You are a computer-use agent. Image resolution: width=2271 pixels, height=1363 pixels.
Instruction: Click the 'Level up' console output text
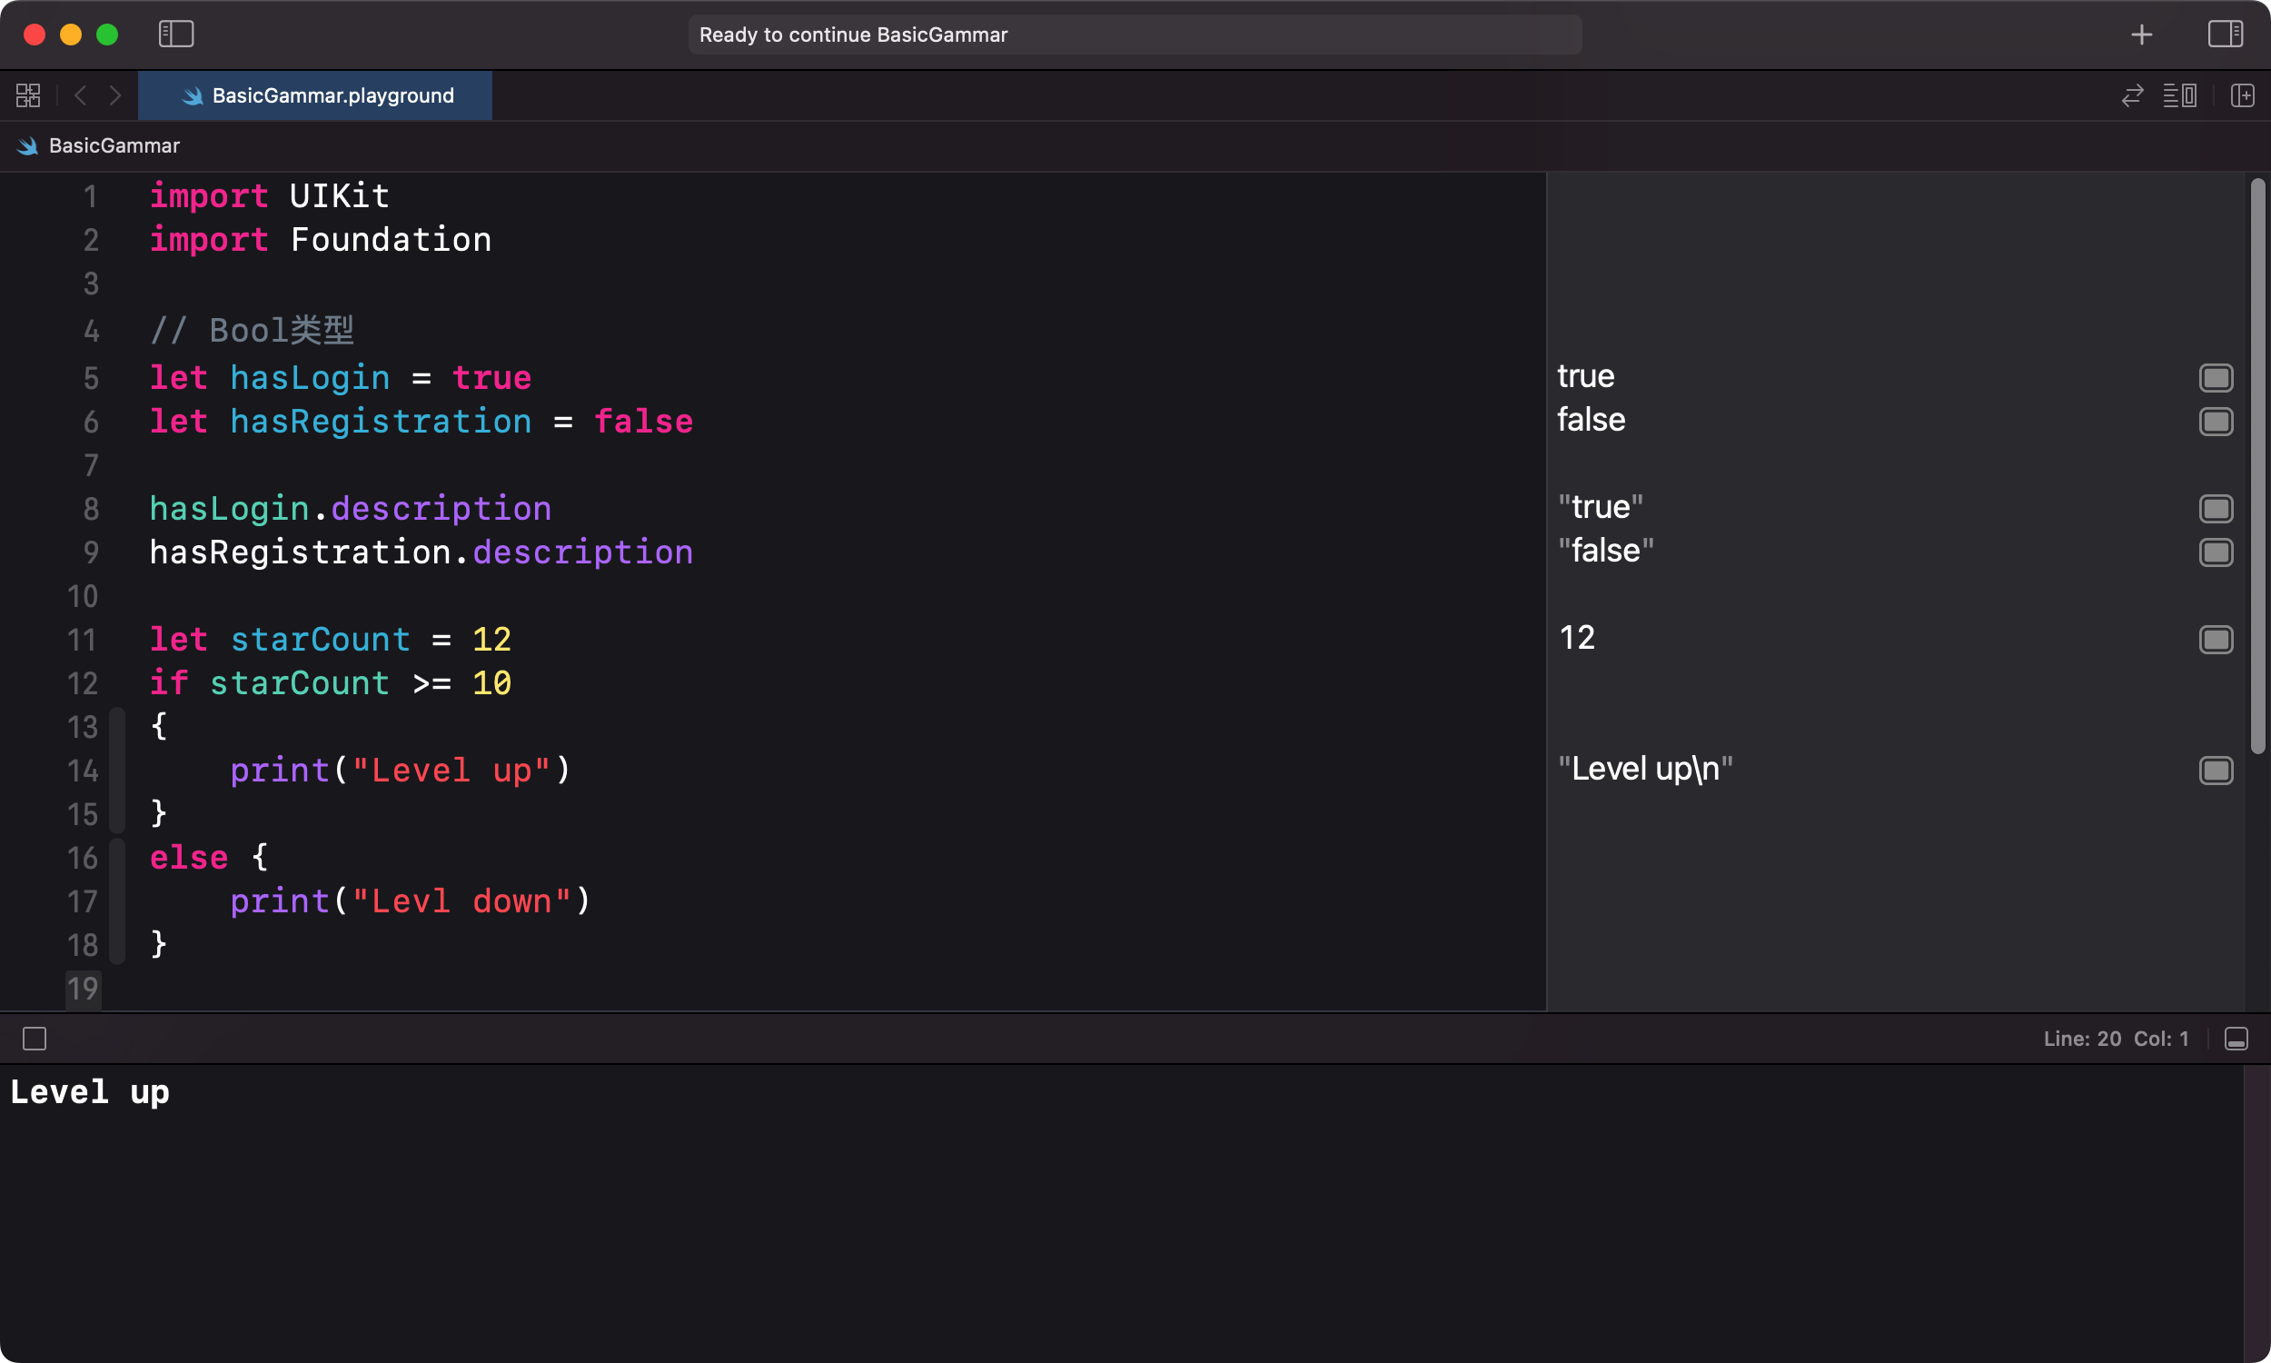[x=90, y=1093]
